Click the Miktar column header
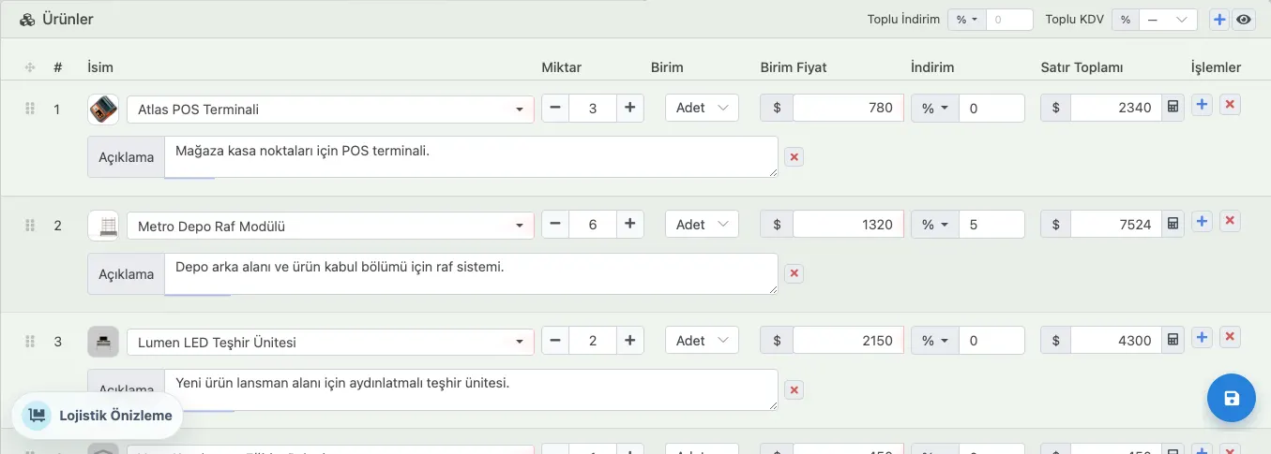The height and width of the screenshot is (454, 1271). 562,67
